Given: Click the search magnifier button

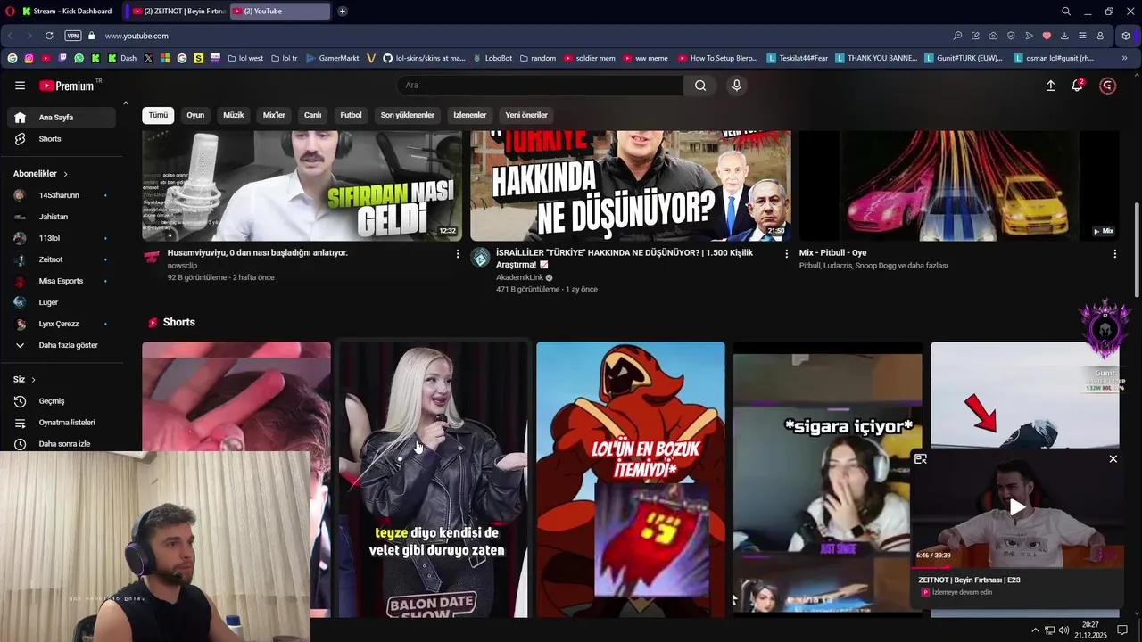Looking at the screenshot, I should click(700, 86).
